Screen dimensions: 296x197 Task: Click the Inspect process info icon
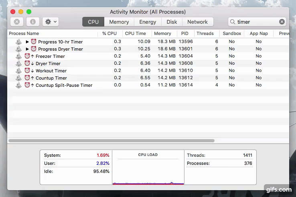32,22
